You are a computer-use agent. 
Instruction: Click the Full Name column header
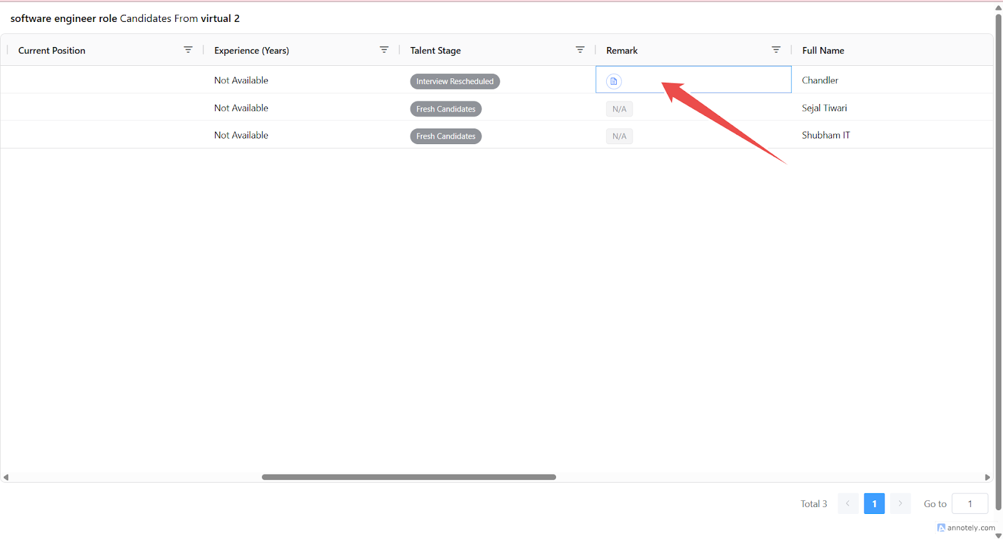[x=823, y=50]
